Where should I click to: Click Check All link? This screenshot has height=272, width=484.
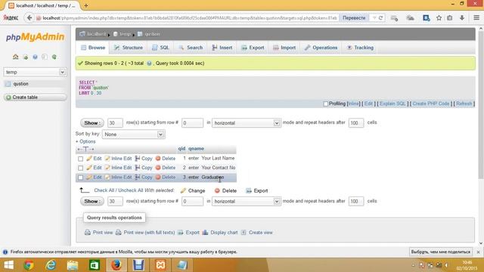pyautogui.click(x=105, y=190)
